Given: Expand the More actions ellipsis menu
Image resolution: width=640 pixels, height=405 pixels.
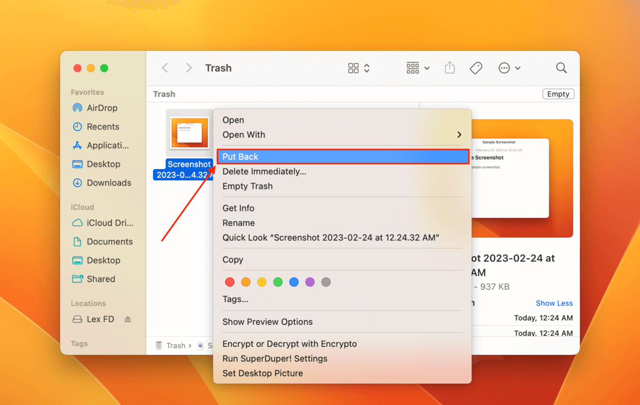Looking at the screenshot, I should [509, 68].
